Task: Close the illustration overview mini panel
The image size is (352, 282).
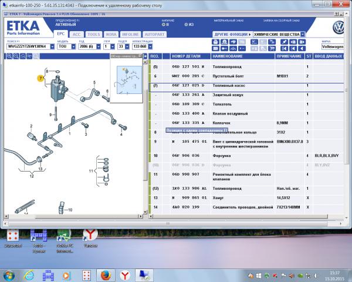Action: [140, 56]
